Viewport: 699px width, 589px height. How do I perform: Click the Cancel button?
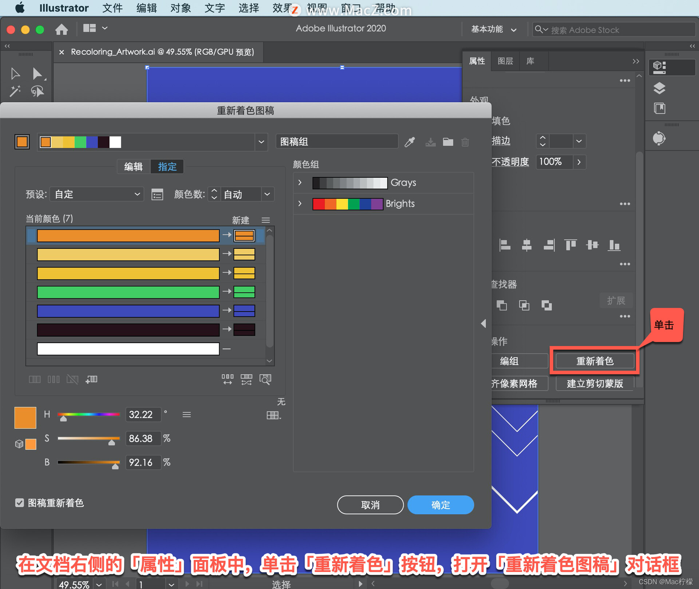tap(370, 505)
